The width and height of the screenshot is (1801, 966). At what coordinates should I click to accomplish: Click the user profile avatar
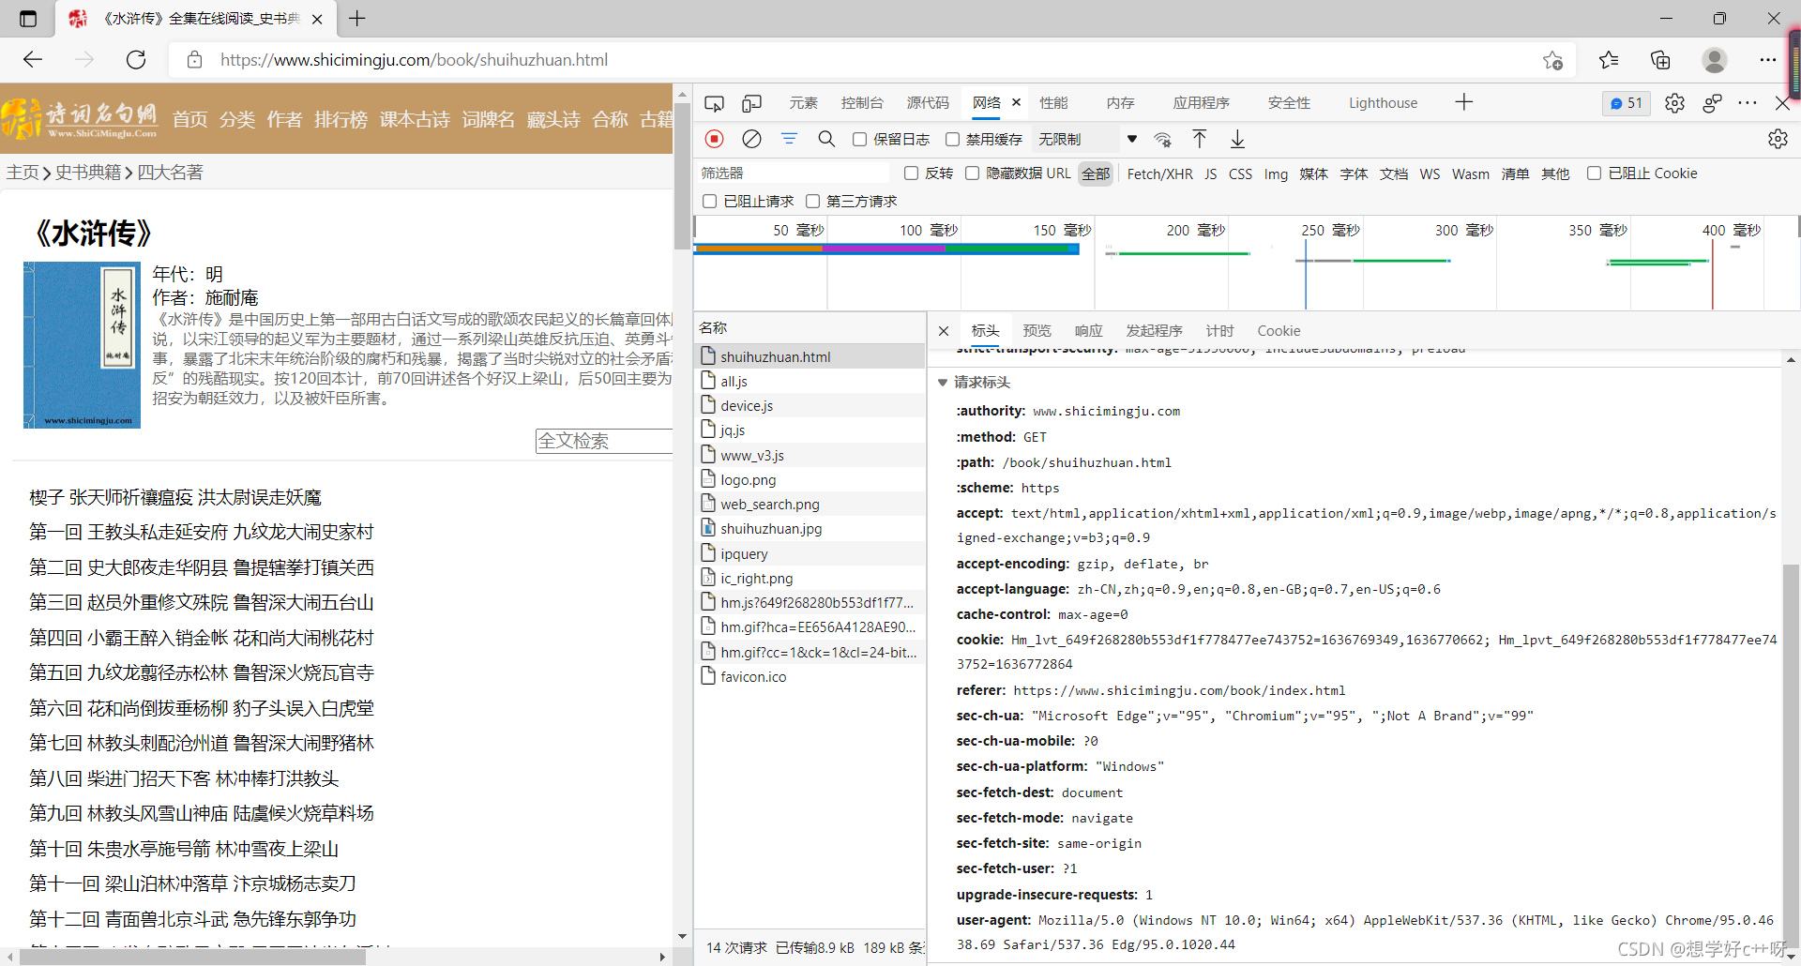(x=1715, y=60)
